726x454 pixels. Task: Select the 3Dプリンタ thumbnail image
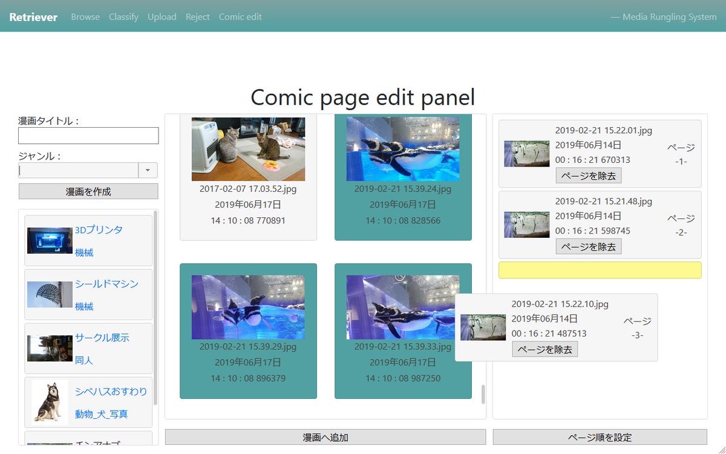(50, 240)
